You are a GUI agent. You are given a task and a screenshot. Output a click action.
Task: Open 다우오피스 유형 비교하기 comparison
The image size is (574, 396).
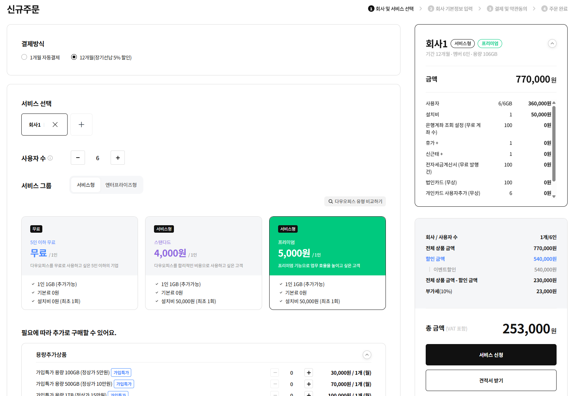(355, 201)
